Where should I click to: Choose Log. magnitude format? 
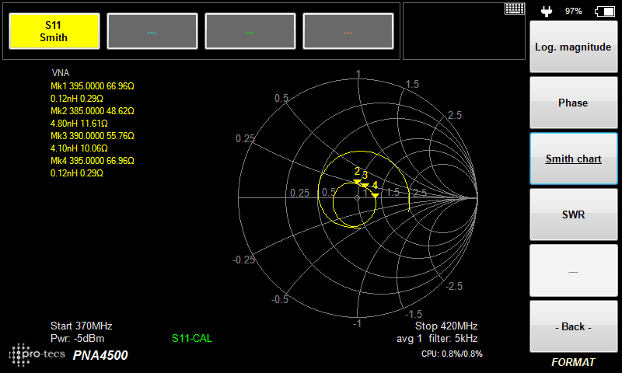(x=573, y=47)
